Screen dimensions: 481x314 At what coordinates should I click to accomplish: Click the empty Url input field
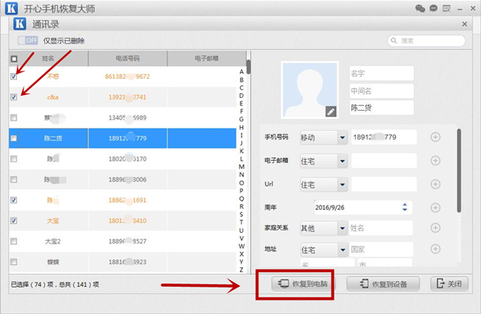pos(384,184)
